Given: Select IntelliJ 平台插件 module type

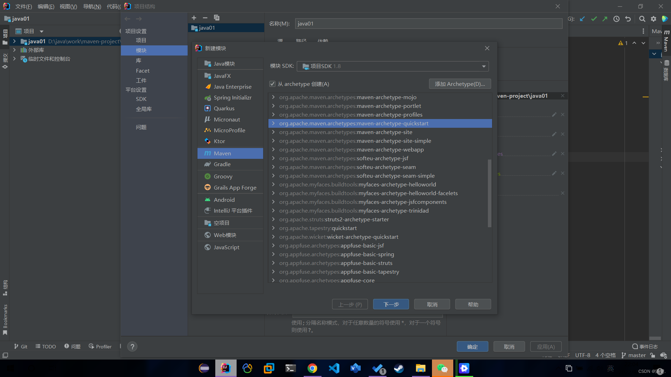Looking at the screenshot, I should pos(230,210).
